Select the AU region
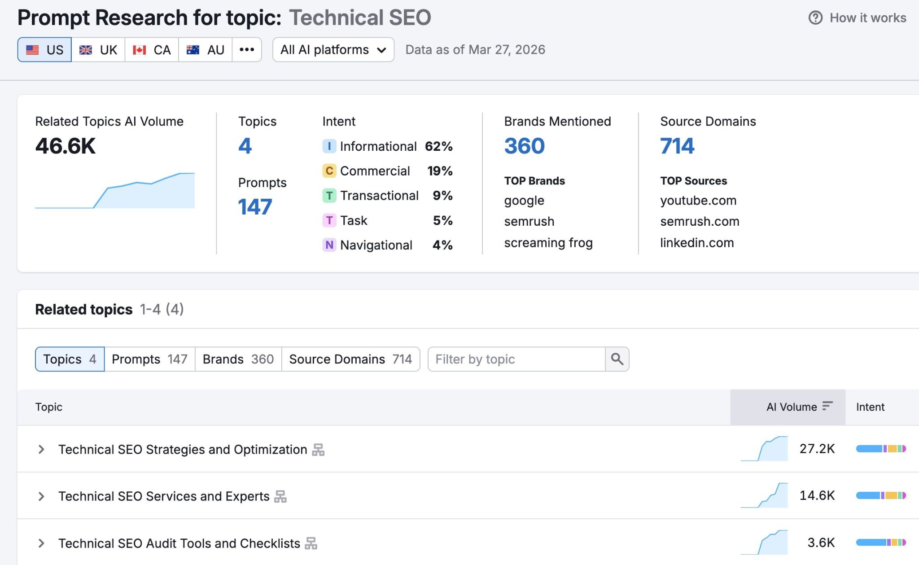The width and height of the screenshot is (919, 565). pos(205,50)
